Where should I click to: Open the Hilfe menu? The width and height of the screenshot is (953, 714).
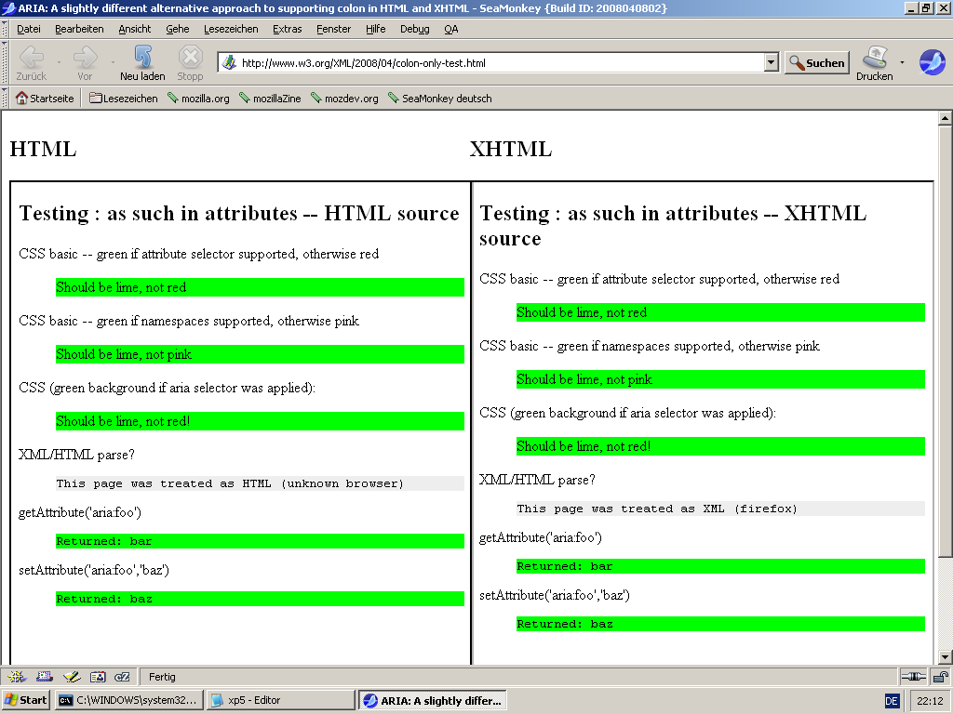376,29
